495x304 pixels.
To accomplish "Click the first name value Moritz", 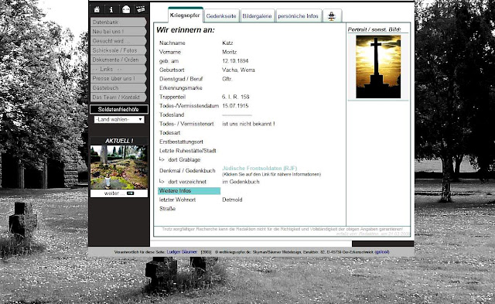I will pyautogui.click(x=229, y=52).
